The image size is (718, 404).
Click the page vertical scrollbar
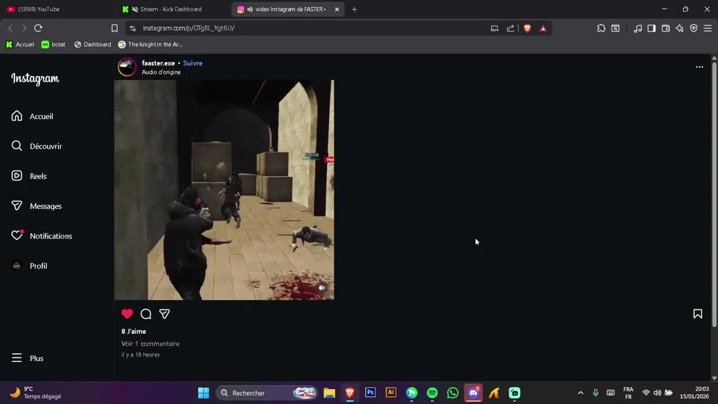[714, 194]
